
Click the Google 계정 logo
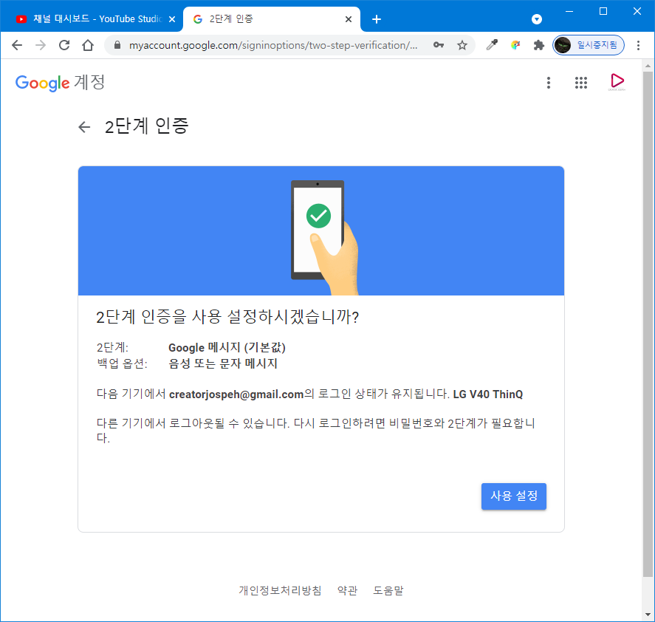point(60,83)
